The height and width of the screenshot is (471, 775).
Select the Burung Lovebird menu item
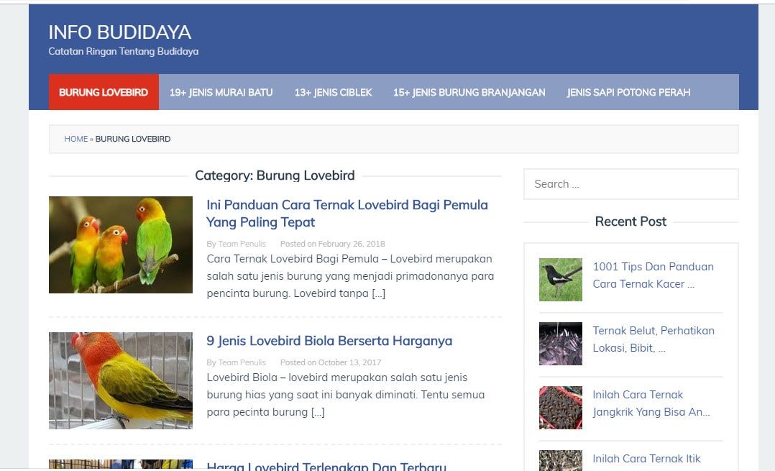pos(104,93)
